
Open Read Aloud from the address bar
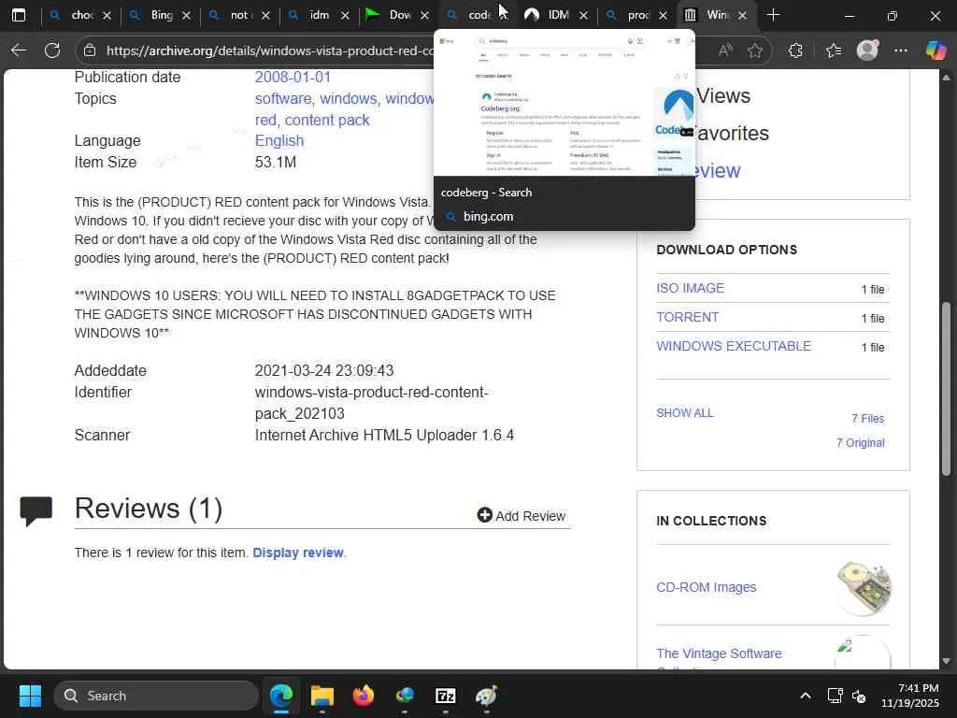pos(725,50)
